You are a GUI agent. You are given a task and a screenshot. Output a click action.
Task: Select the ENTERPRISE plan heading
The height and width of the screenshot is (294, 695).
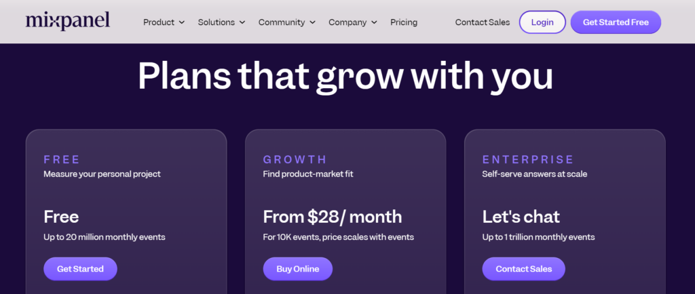[x=528, y=160]
